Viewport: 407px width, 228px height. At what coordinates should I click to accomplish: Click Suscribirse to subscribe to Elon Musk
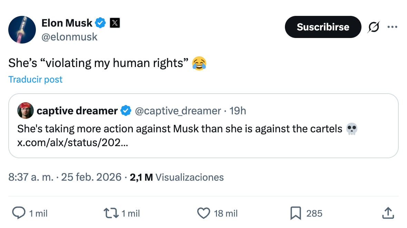pyautogui.click(x=323, y=27)
